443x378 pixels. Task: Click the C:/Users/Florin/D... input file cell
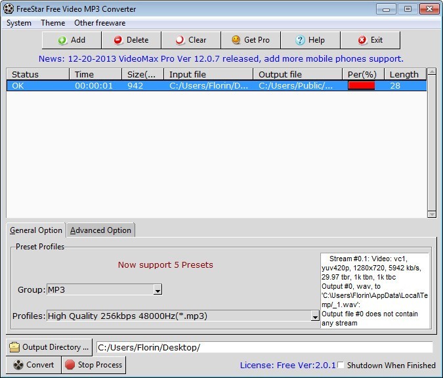tap(209, 85)
